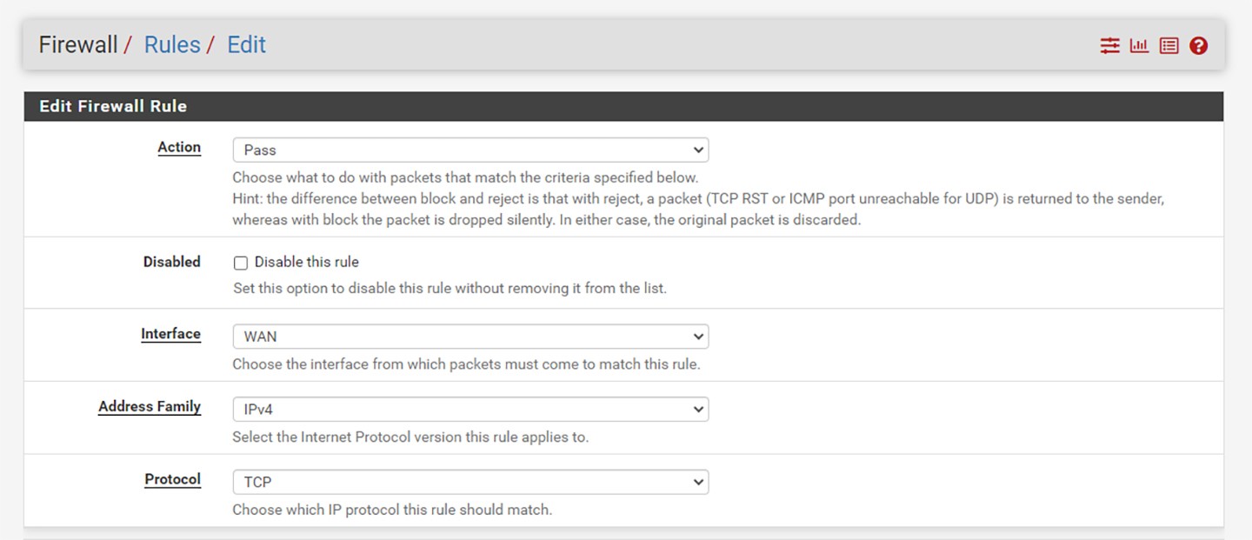Screen dimensions: 1252x540
Task: Click the 'Disable this rule' label text
Action: 306,262
